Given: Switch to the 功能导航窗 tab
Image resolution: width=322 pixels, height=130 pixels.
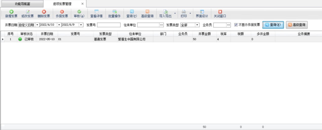Looking at the screenshot, I should pos(22,4).
